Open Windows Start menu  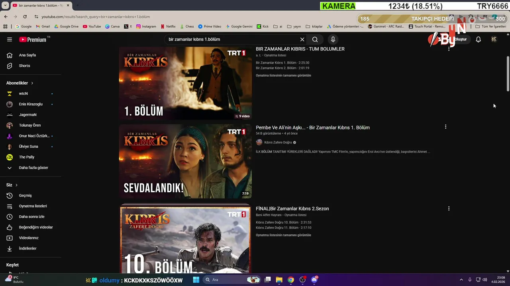[x=196, y=280]
